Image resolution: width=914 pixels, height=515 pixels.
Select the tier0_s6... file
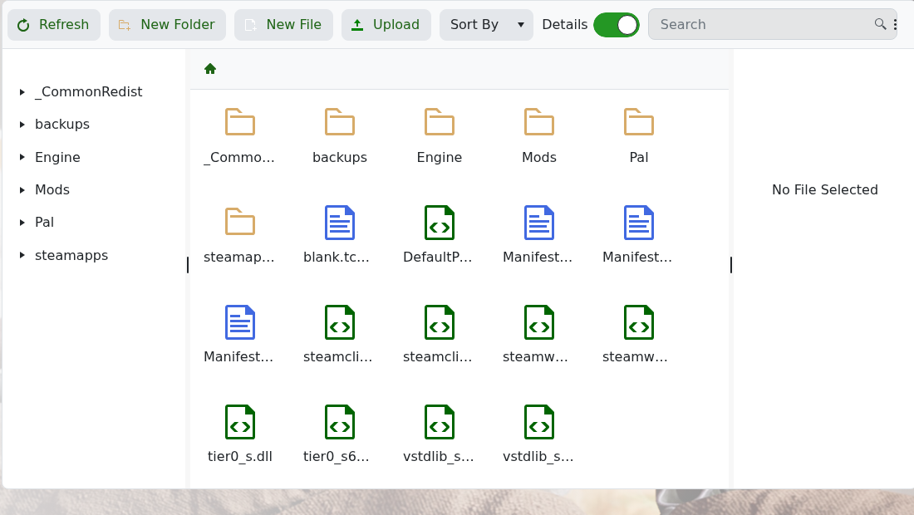pos(340,422)
